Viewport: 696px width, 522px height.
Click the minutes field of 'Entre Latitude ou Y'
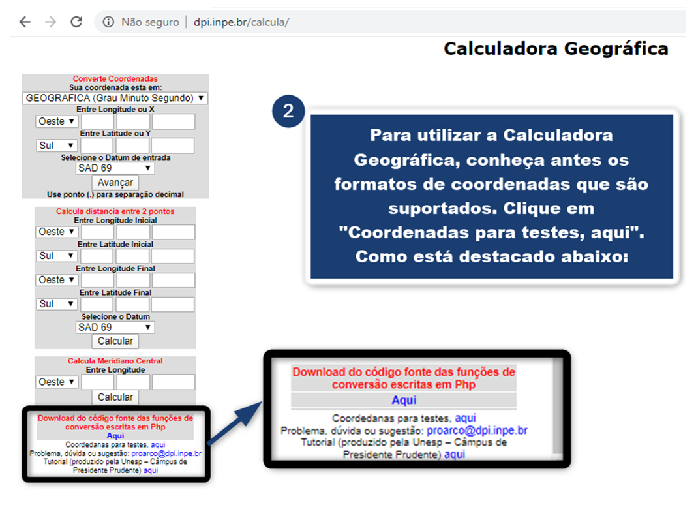(x=132, y=146)
